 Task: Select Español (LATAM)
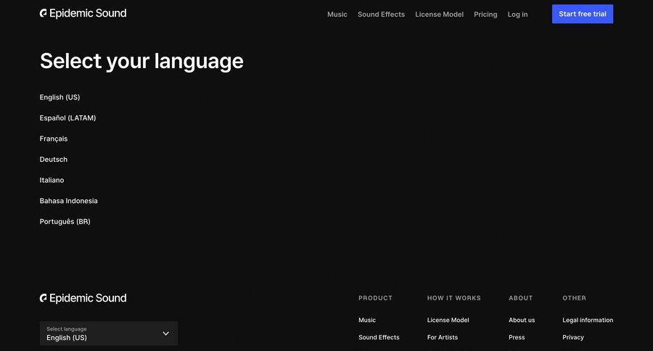67,117
